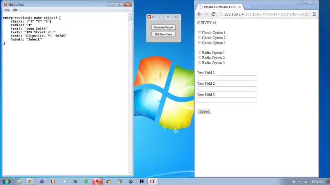
Task: Click the taskbar clock showing 10:11 AM
Action: (318, 182)
